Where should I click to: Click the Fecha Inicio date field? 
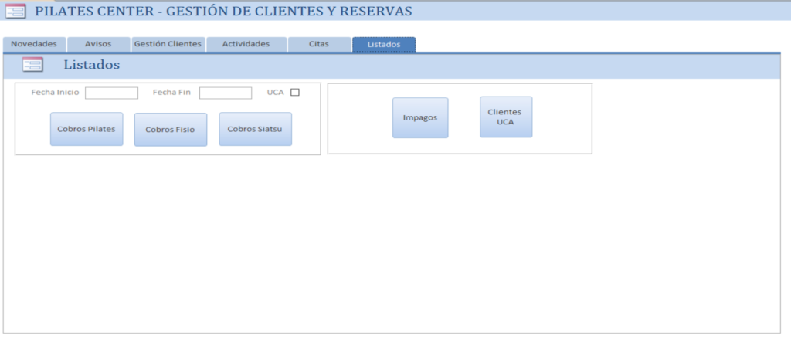(111, 93)
